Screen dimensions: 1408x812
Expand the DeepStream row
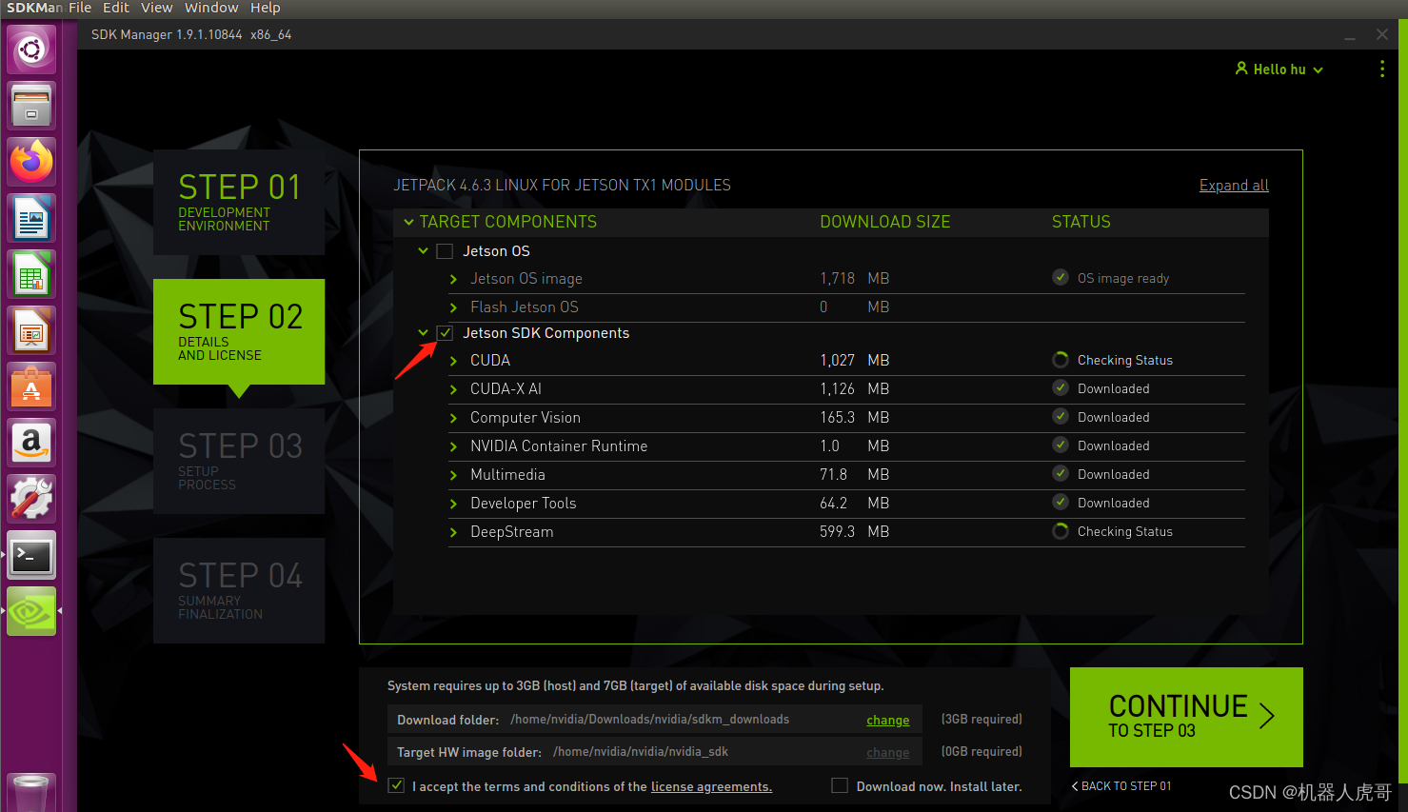click(453, 532)
